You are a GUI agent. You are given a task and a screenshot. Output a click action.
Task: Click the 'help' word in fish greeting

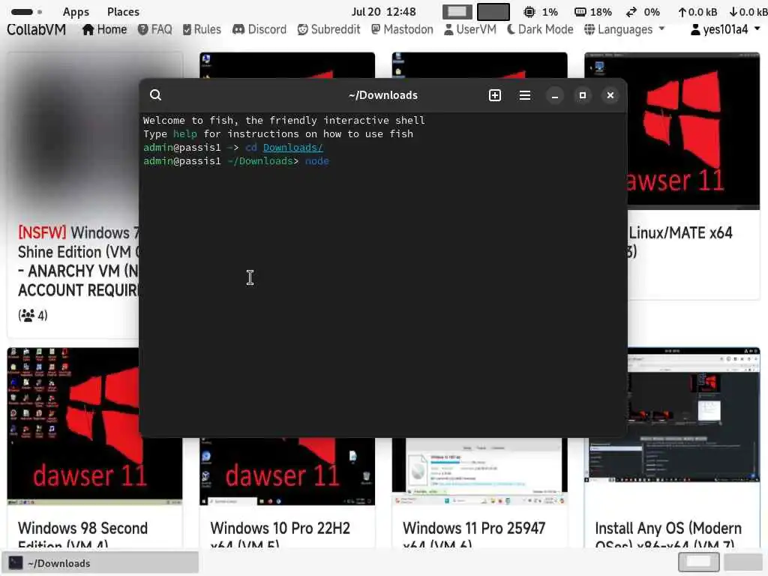[184, 134]
